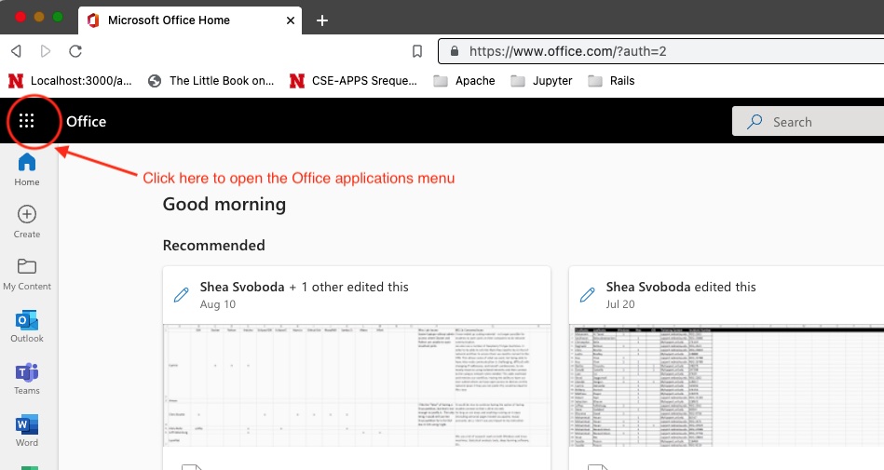This screenshot has height=470, width=884.
Task: Open the document thumbnail edited Jul 20
Action: click(727, 385)
